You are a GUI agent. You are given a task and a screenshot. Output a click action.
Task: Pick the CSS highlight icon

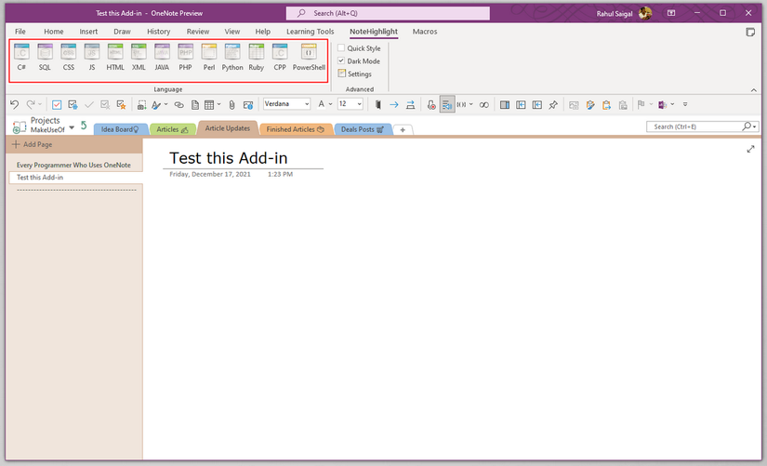coord(69,58)
